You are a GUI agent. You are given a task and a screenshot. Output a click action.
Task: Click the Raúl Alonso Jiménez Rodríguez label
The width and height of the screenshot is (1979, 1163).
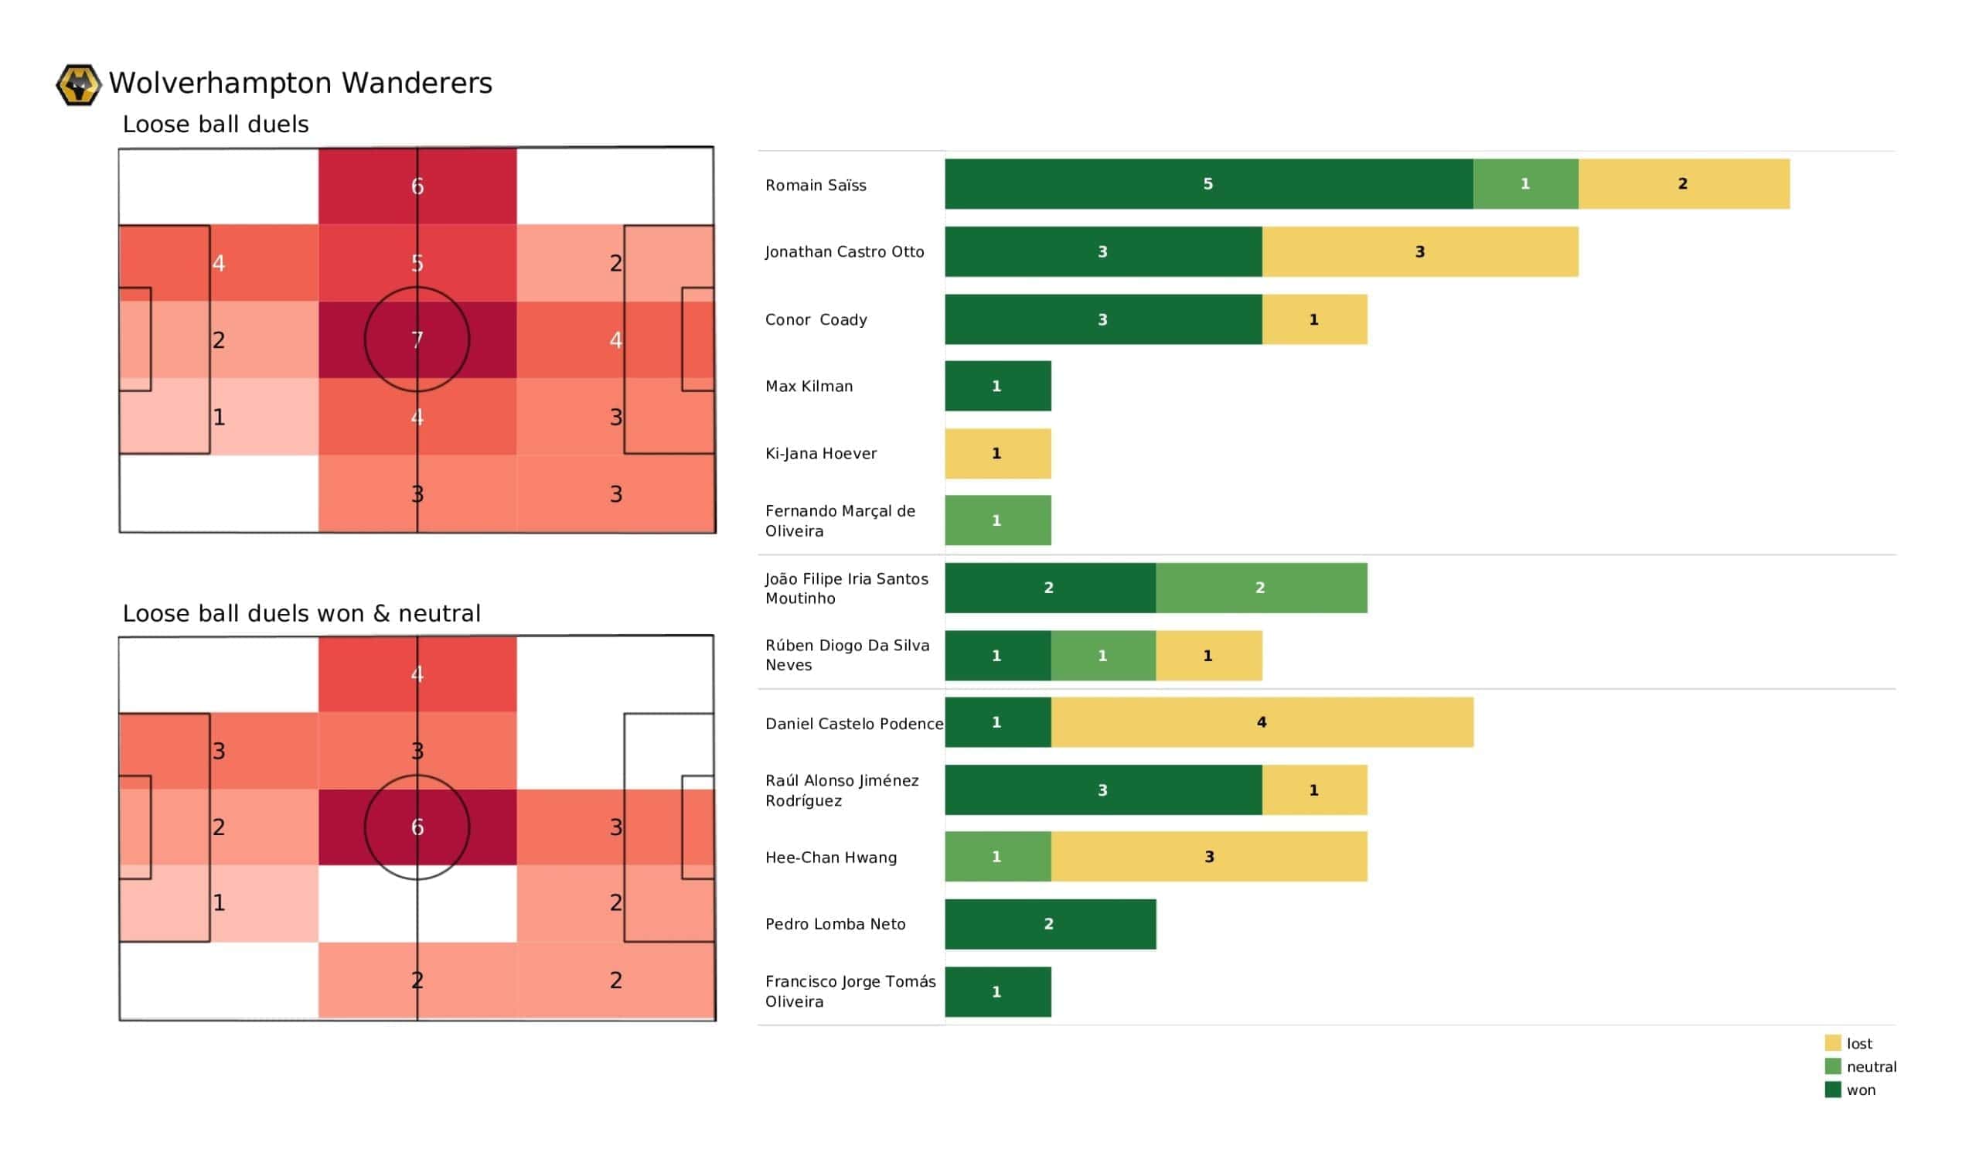(x=842, y=790)
